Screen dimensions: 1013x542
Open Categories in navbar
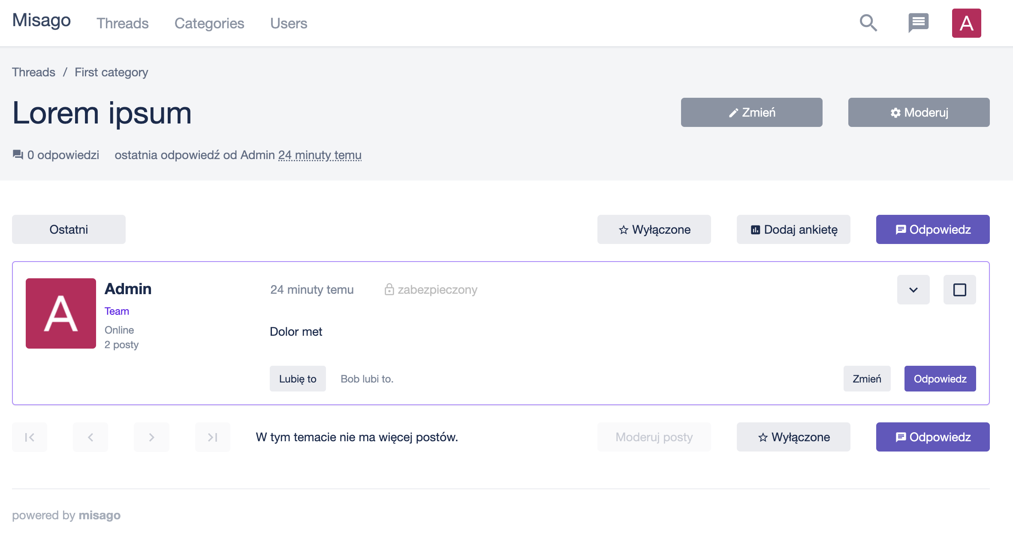click(209, 23)
